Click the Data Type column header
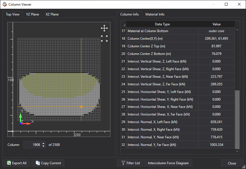This screenshot has height=169, width=246. (162, 24)
